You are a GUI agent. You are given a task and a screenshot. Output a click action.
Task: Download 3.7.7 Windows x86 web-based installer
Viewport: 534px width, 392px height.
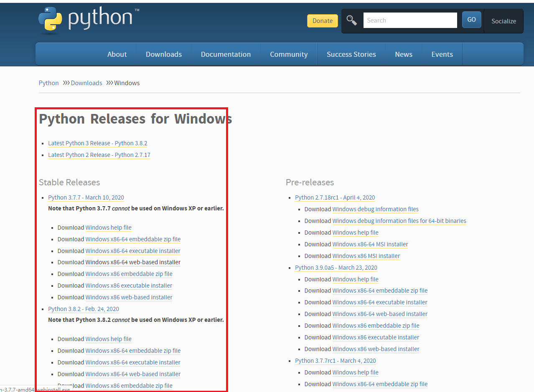click(129, 297)
